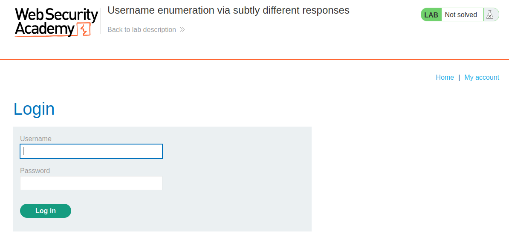
Task: Click the double chevron after lab description
Action: (x=182, y=30)
